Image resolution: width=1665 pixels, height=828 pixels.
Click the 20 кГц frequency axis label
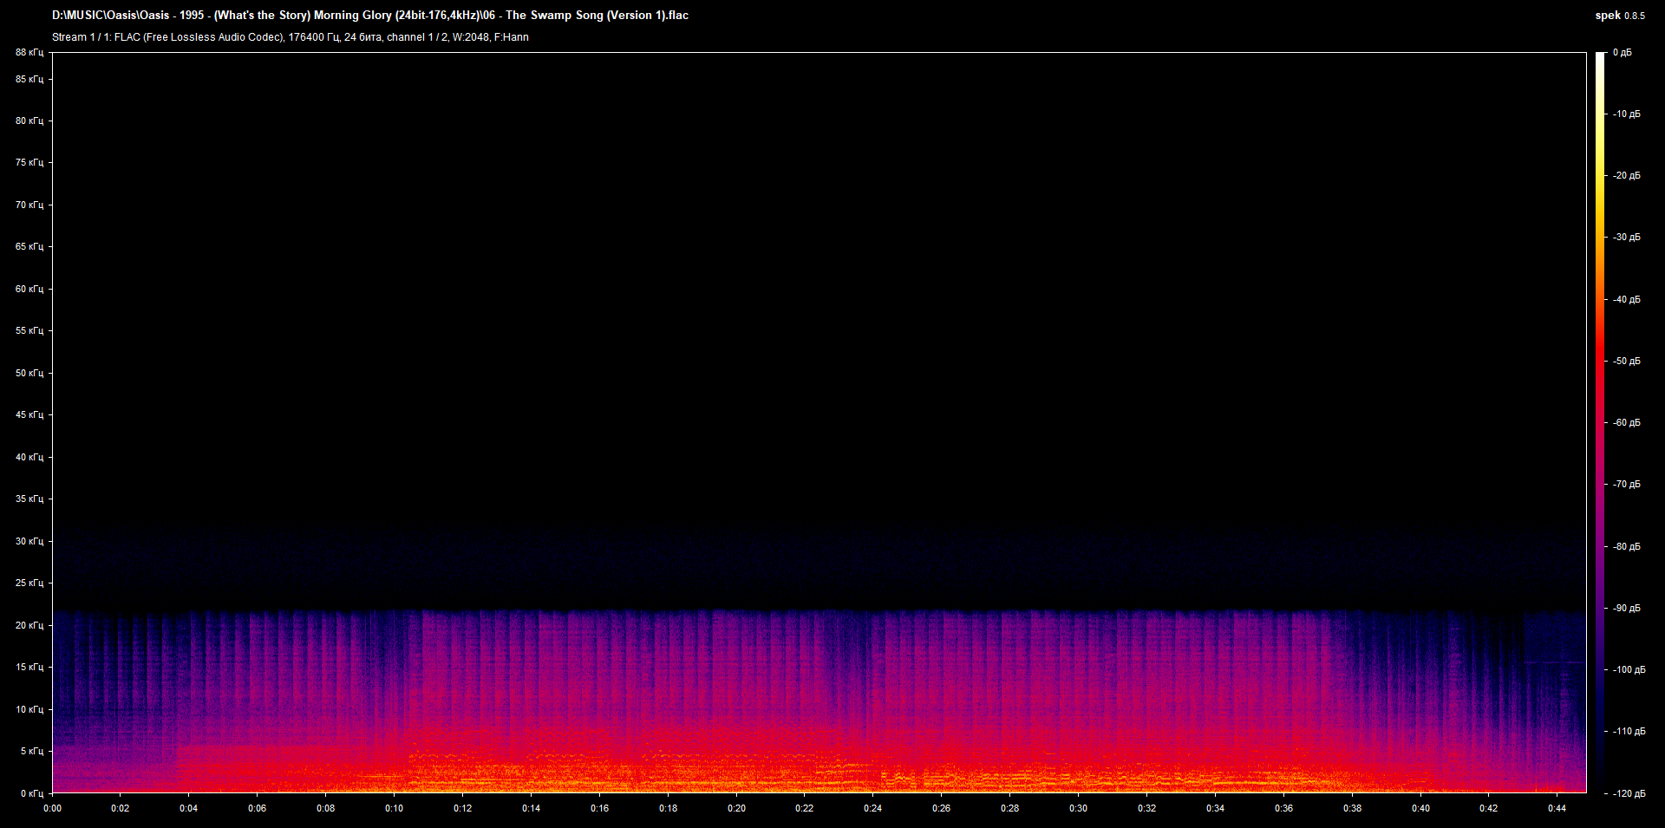pyautogui.click(x=29, y=626)
